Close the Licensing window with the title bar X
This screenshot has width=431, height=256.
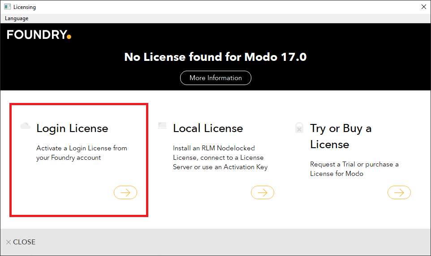[423, 7]
